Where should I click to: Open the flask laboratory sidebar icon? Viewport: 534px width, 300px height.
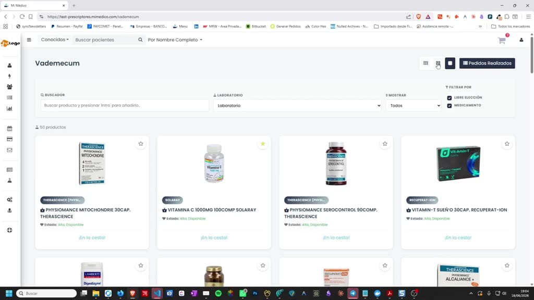coord(9,181)
